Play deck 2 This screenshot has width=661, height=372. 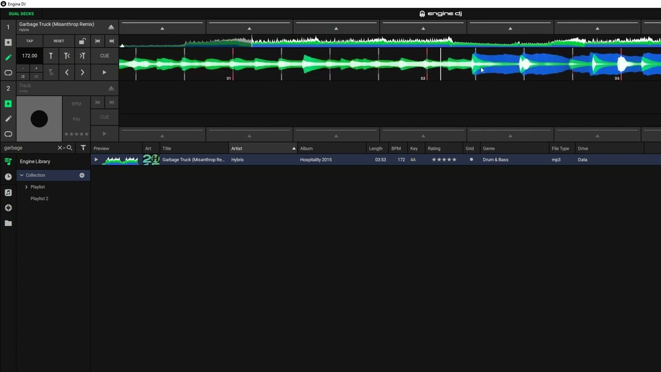click(104, 134)
